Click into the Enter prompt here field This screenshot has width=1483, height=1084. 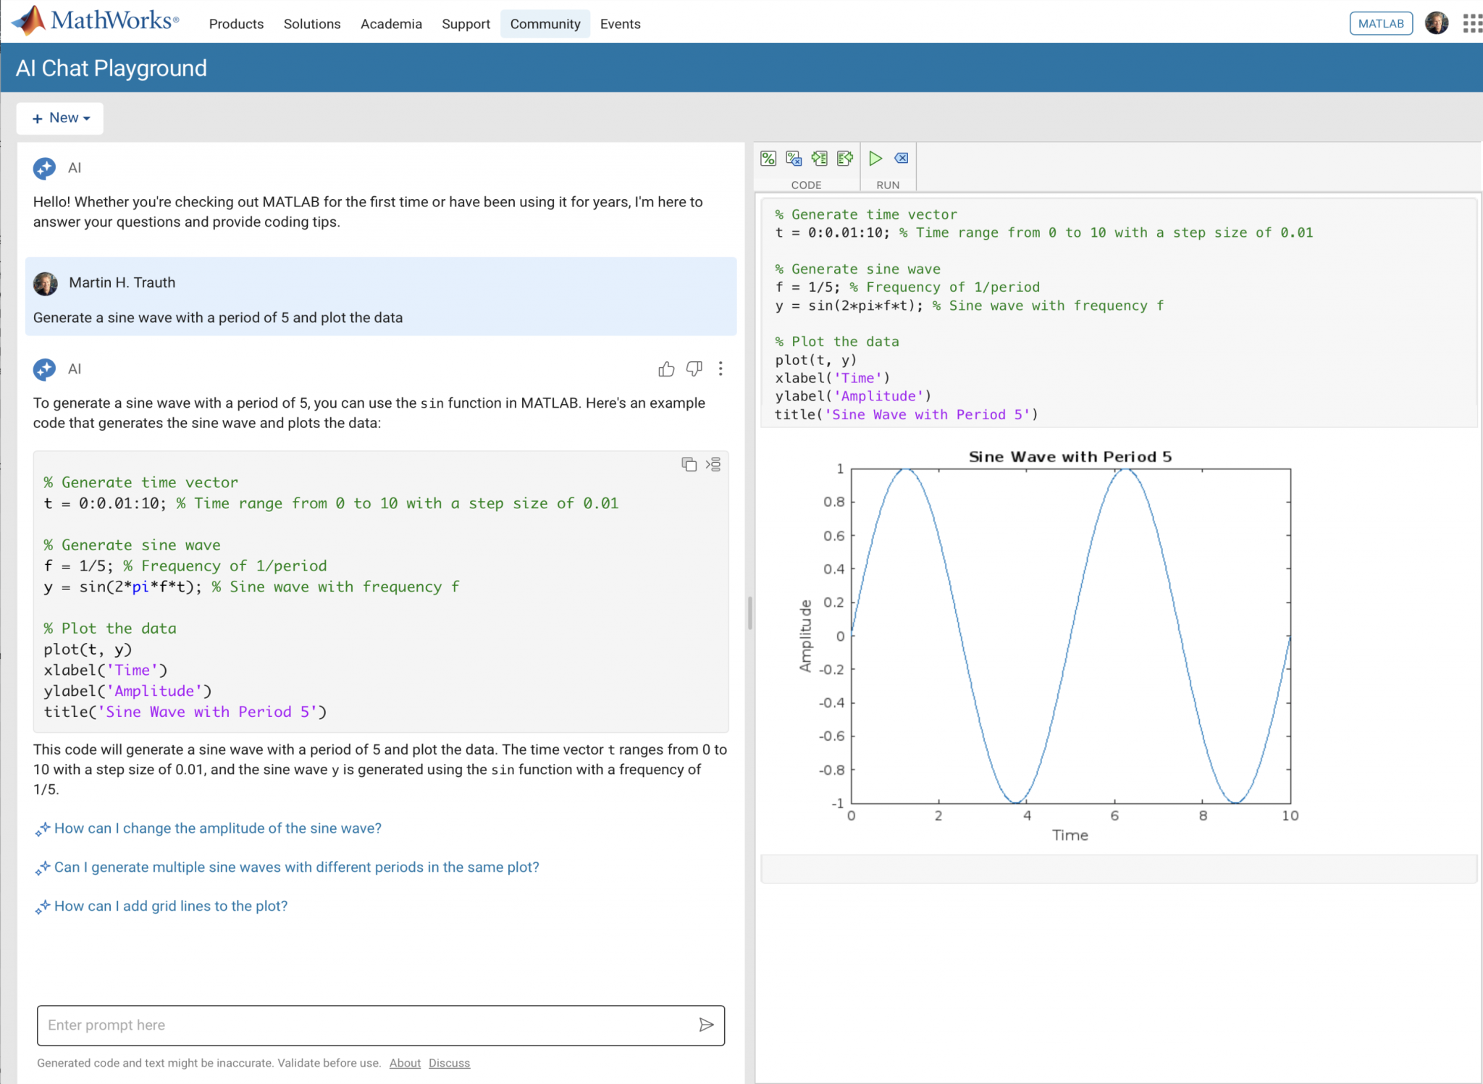(362, 1025)
